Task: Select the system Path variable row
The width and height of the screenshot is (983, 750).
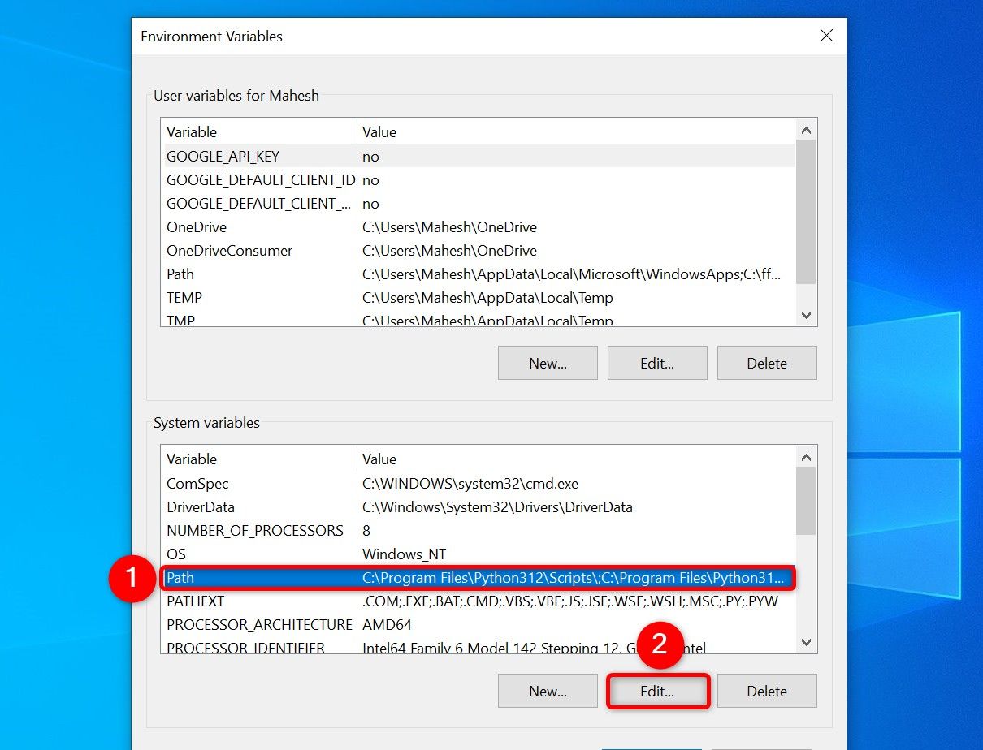Action: (x=479, y=578)
